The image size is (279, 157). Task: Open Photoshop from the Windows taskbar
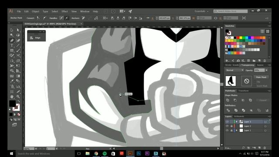tap(139, 154)
